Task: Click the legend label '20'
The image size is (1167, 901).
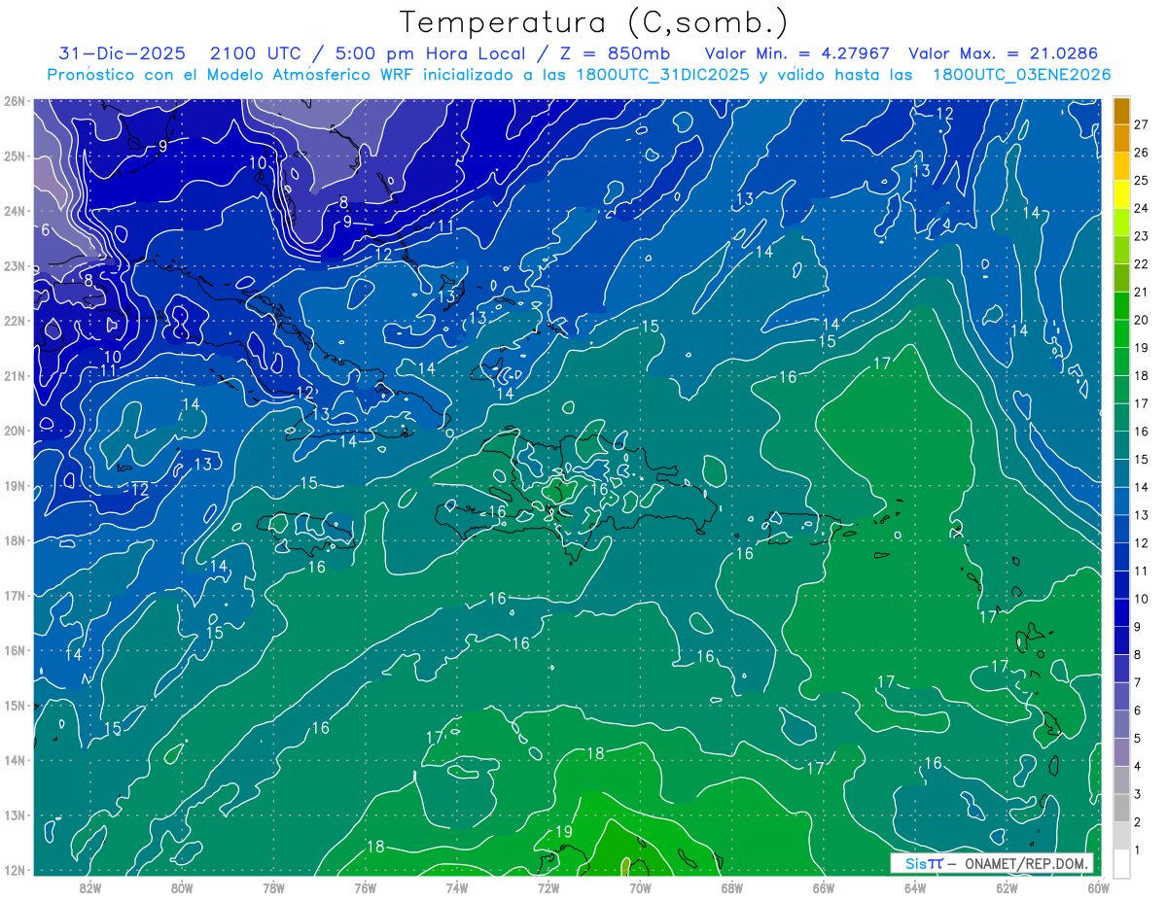Action: tap(1141, 320)
